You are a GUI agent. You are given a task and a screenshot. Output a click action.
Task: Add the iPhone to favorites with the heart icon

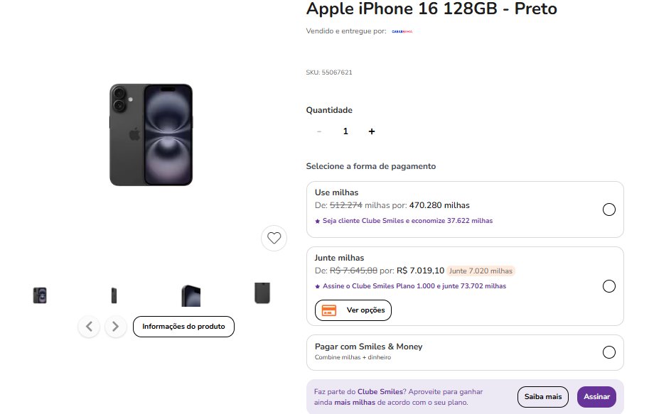(x=274, y=238)
